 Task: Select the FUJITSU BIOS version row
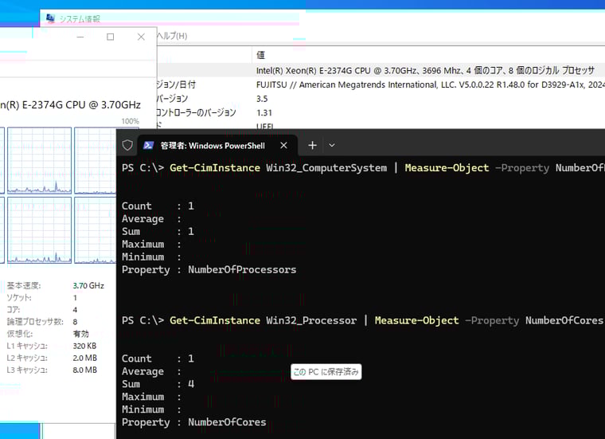[430, 84]
